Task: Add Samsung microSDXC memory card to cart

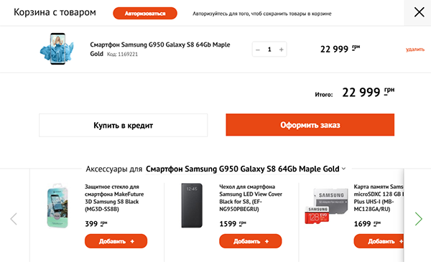Action: [379, 241]
